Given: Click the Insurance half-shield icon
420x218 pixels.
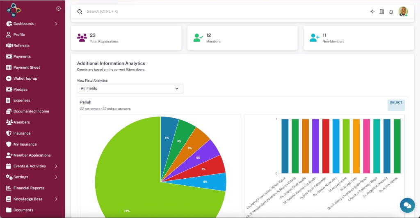Looking at the screenshot, I should (9, 133).
